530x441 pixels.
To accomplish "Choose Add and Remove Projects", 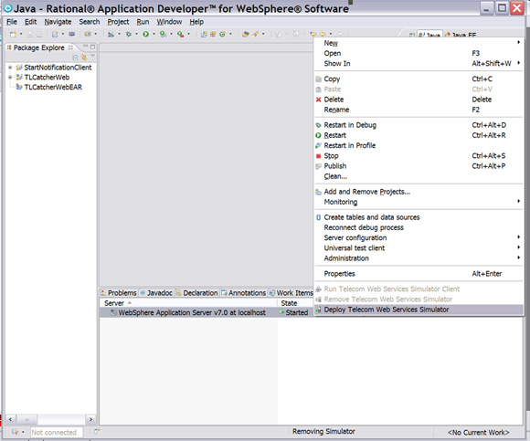I will pyautogui.click(x=419, y=192).
